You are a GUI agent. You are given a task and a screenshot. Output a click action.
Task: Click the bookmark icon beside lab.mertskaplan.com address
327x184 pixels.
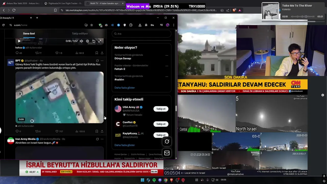55,10
